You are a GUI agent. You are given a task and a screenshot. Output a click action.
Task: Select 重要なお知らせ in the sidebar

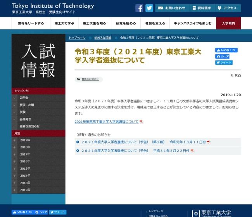click(38, 126)
